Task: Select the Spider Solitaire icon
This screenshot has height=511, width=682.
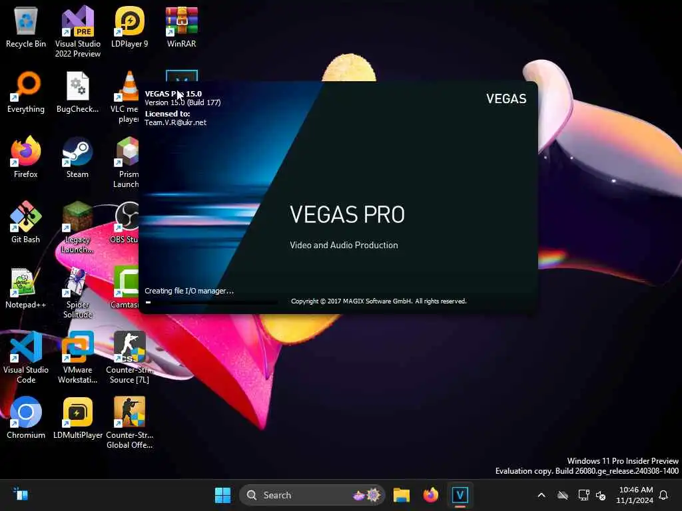Action: 77,292
